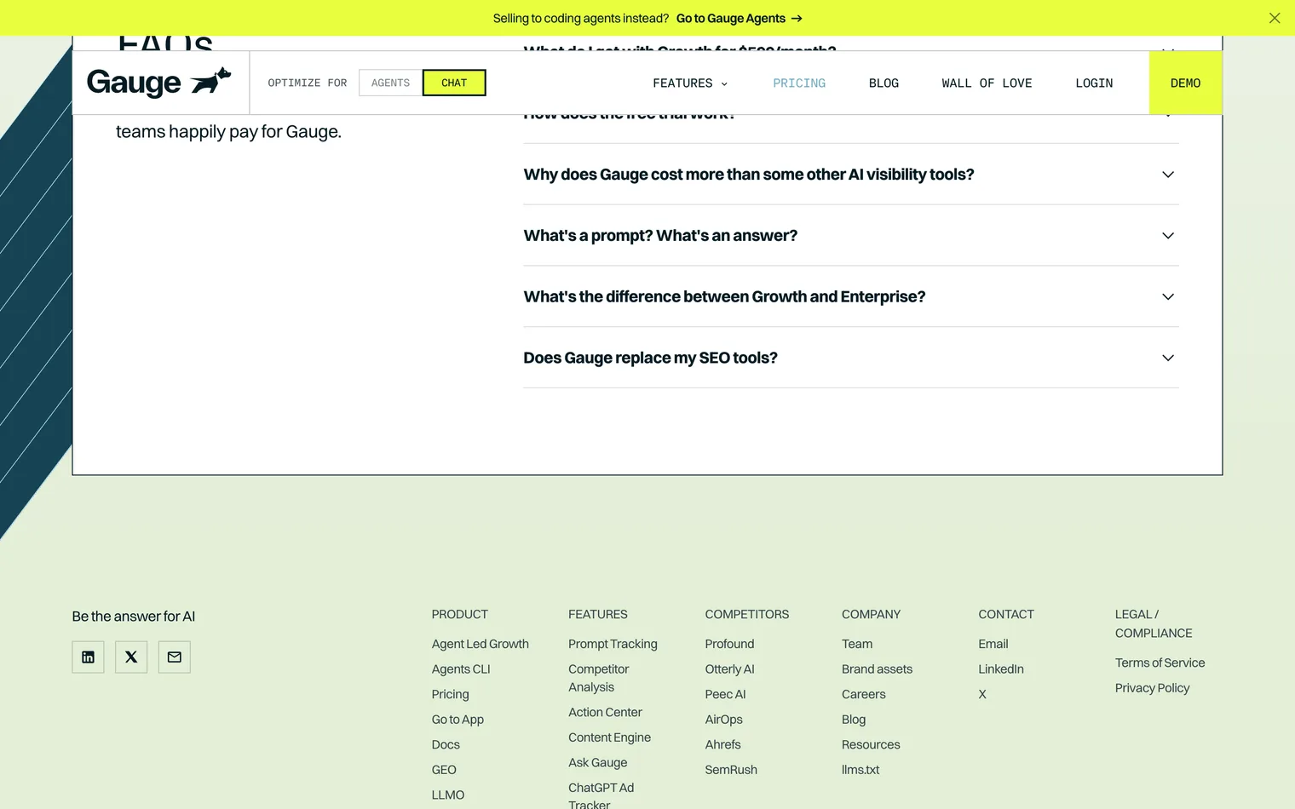Open Peec AI competitor link
The width and height of the screenshot is (1295, 809).
(x=725, y=694)
